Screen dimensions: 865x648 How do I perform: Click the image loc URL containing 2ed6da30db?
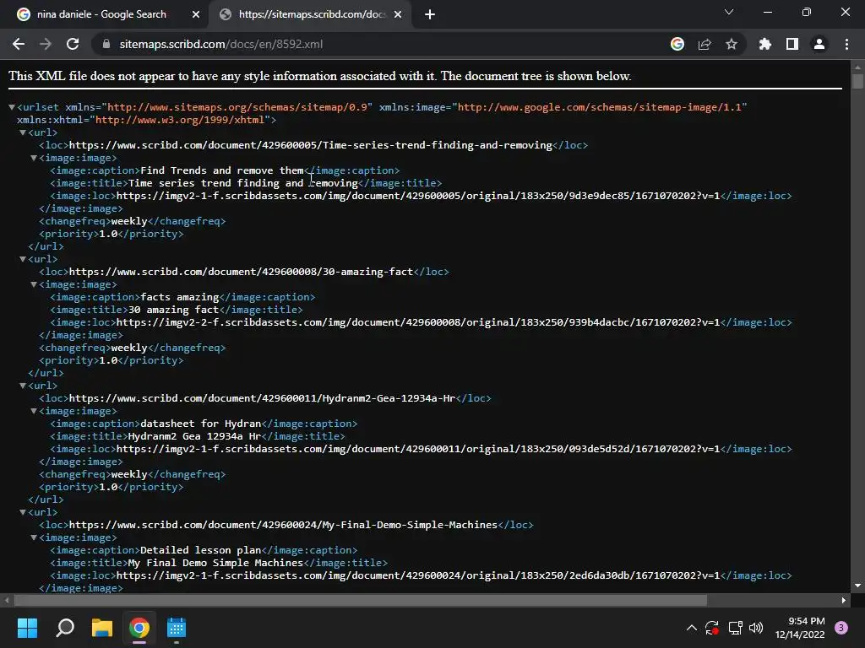418,575
